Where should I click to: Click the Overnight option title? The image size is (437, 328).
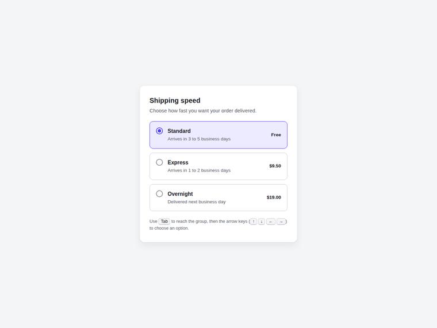(x=180, y=194)
